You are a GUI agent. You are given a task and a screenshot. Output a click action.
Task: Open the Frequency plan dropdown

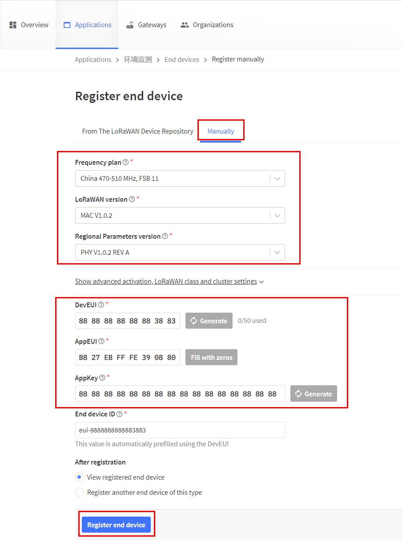pyautogui.click(x=180, y=179)
